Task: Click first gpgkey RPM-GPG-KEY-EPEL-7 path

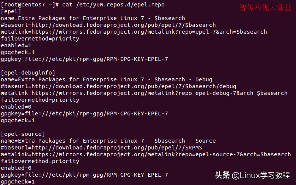Action: (84, 59)
